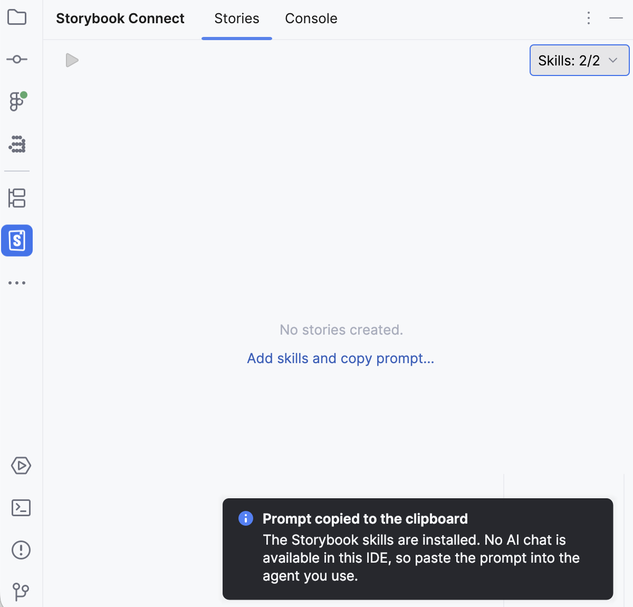This screenshot has height=607, width=633.
Task: Click the notification body about Storybook skills
Action: tap(421, 558)
